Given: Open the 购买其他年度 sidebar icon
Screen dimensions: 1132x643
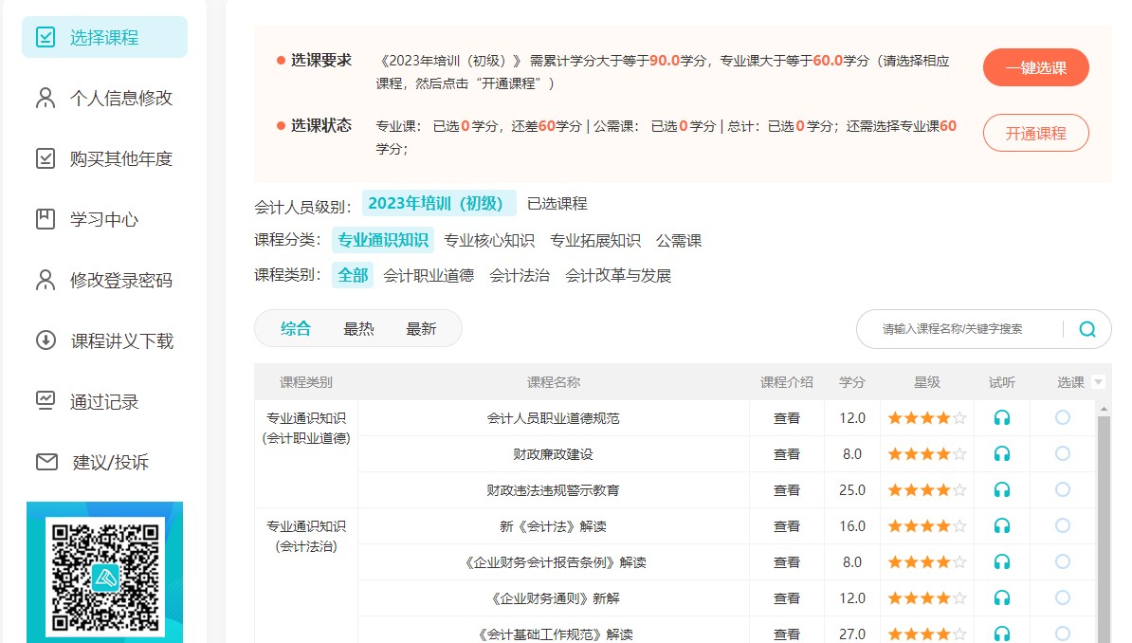Looking at the screenshot, I should (x=44, y=158).
